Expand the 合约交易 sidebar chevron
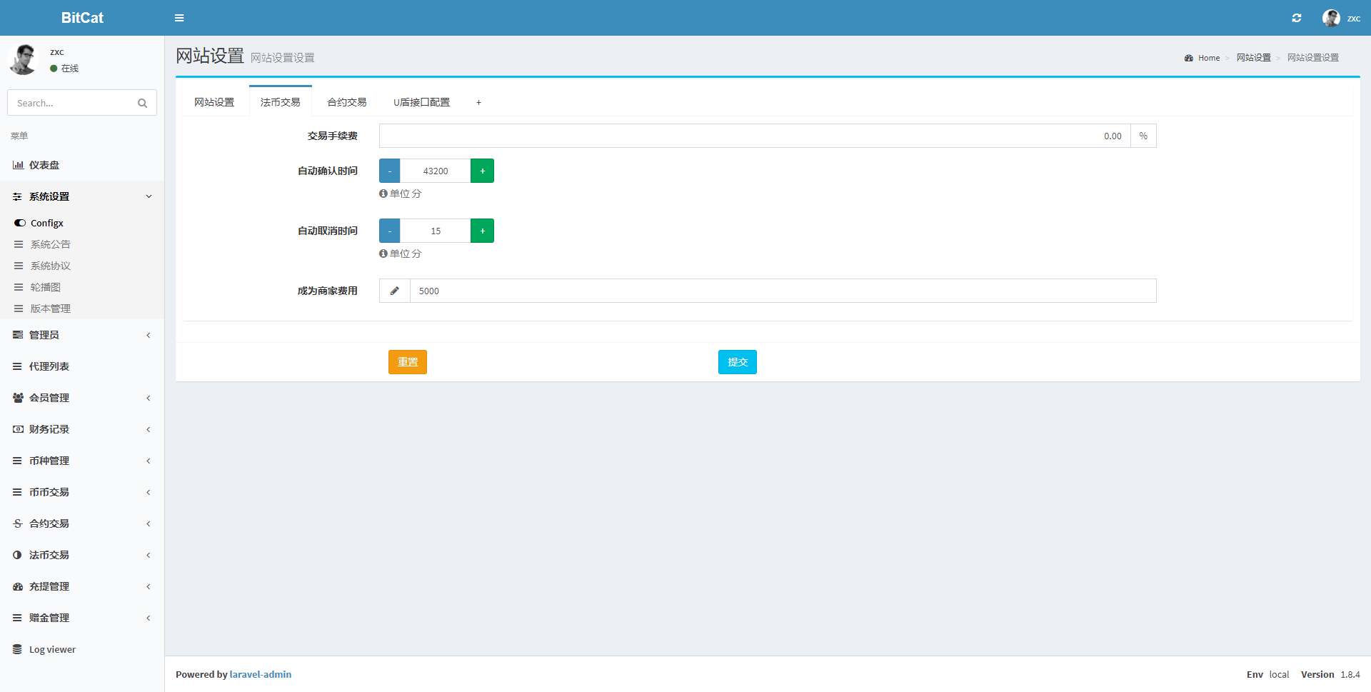Viewport: 1371px width, 692px height. (149, 523)
